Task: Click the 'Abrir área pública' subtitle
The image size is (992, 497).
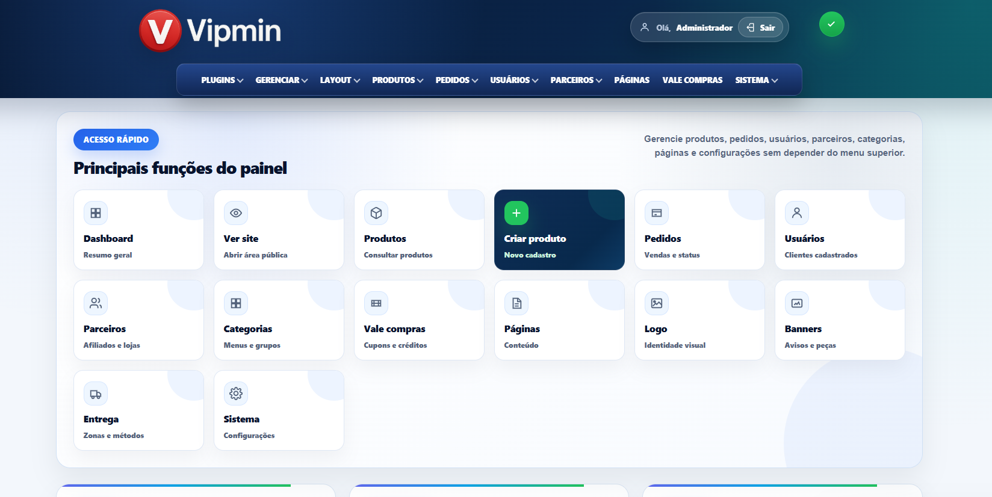Action: (256, 255)
